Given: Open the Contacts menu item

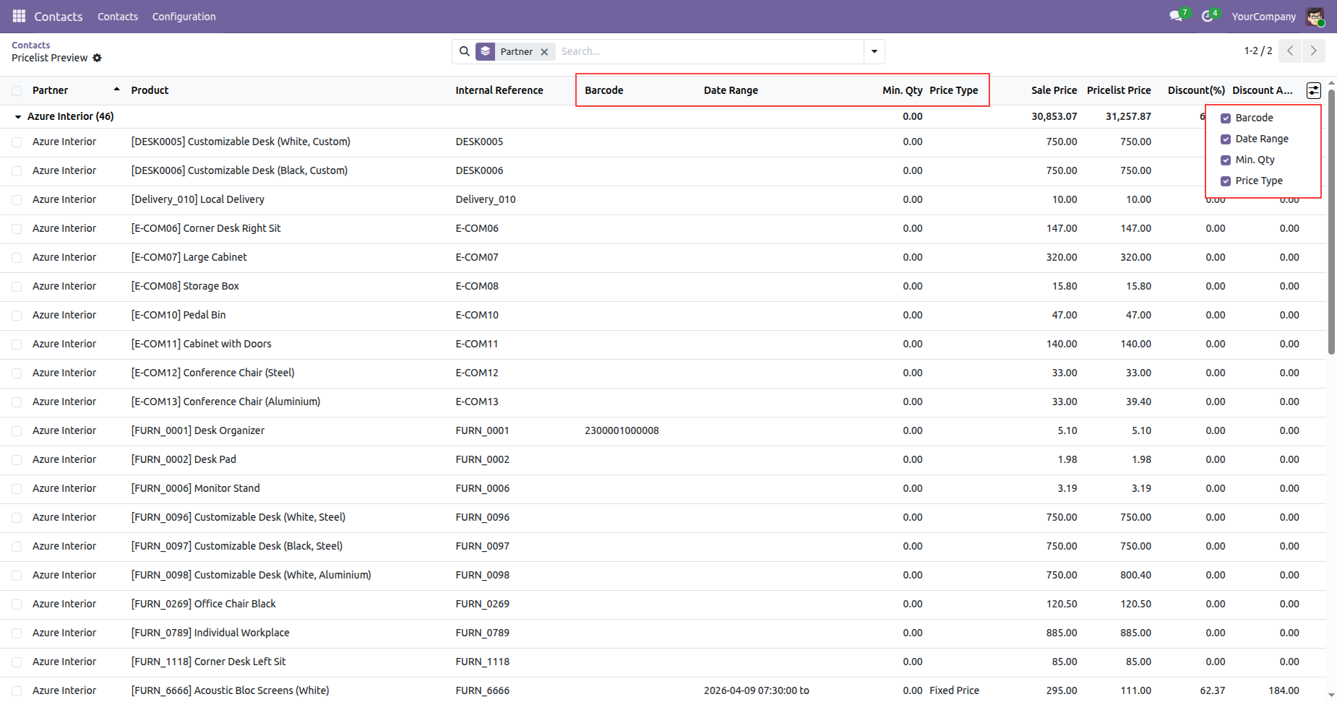Looking at the screenshot, I should [x=118, y=16].
